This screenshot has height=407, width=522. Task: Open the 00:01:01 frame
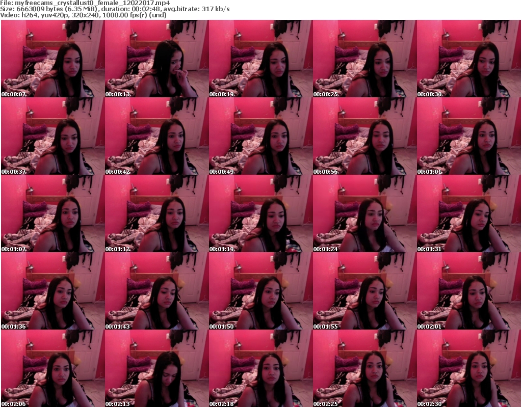point(468,136)
